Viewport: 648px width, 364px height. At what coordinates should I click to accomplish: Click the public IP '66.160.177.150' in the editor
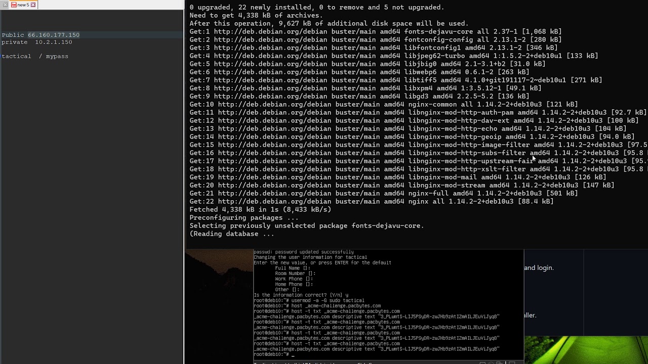tap(54, 35)
